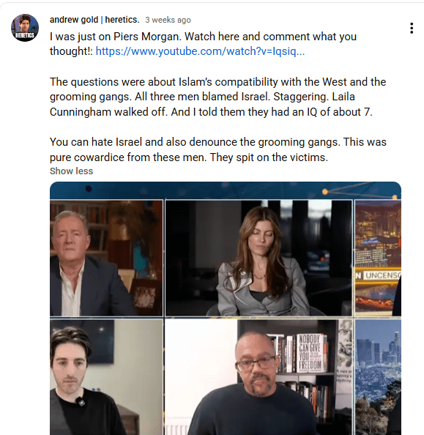Click the man in black t-shirt panel

point(106,377)
